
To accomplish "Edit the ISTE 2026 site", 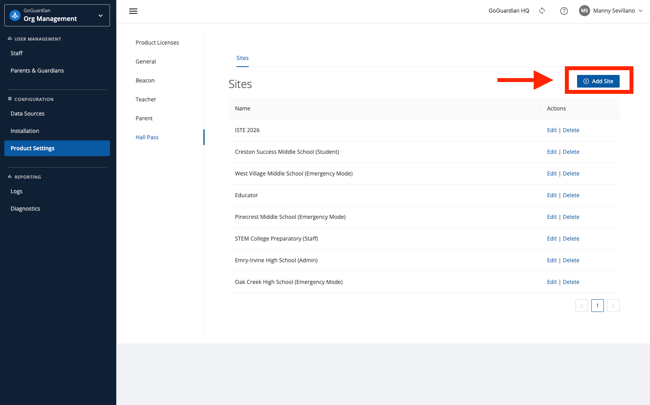I will point(552,130).
